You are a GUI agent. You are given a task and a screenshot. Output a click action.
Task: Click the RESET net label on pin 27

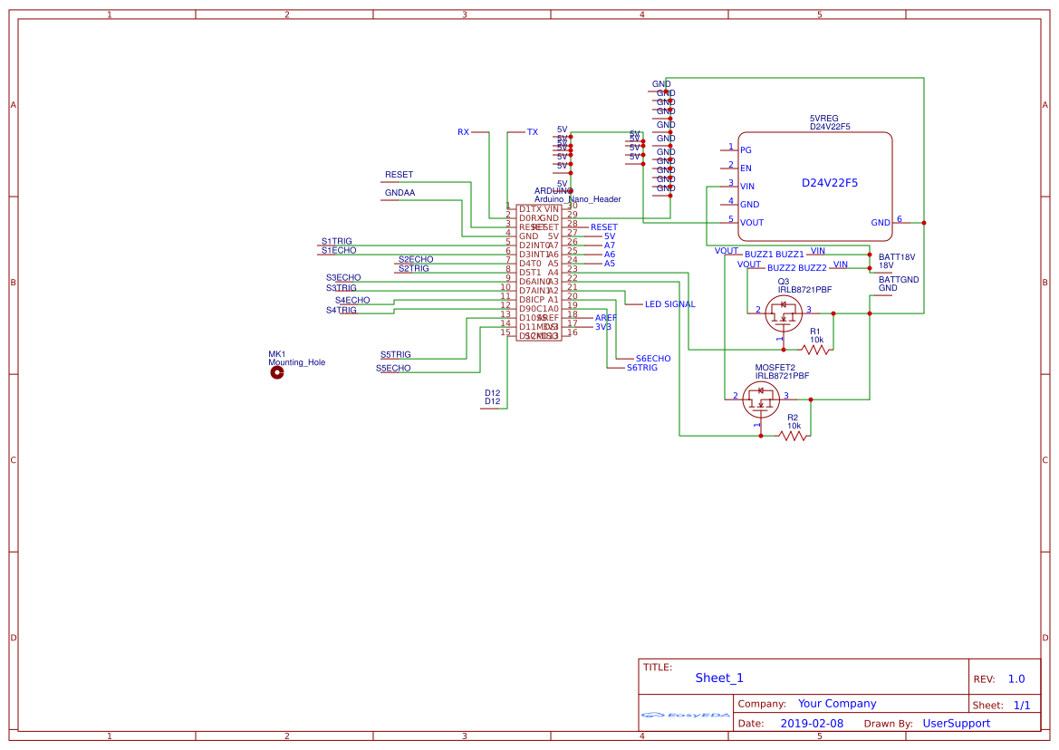coord(604,226)
